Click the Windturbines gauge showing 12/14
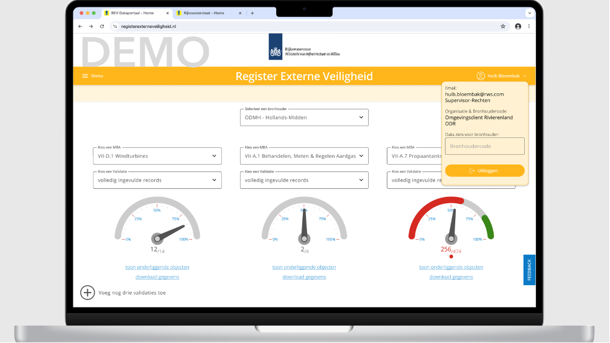Screen dimensions: 610x343 [157, 221]
